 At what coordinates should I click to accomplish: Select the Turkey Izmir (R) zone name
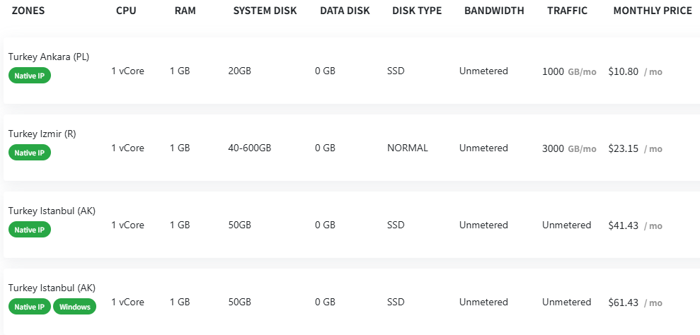(42, 134)
